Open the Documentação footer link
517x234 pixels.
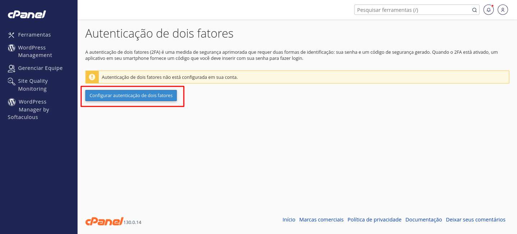click(x=423, y=220)
